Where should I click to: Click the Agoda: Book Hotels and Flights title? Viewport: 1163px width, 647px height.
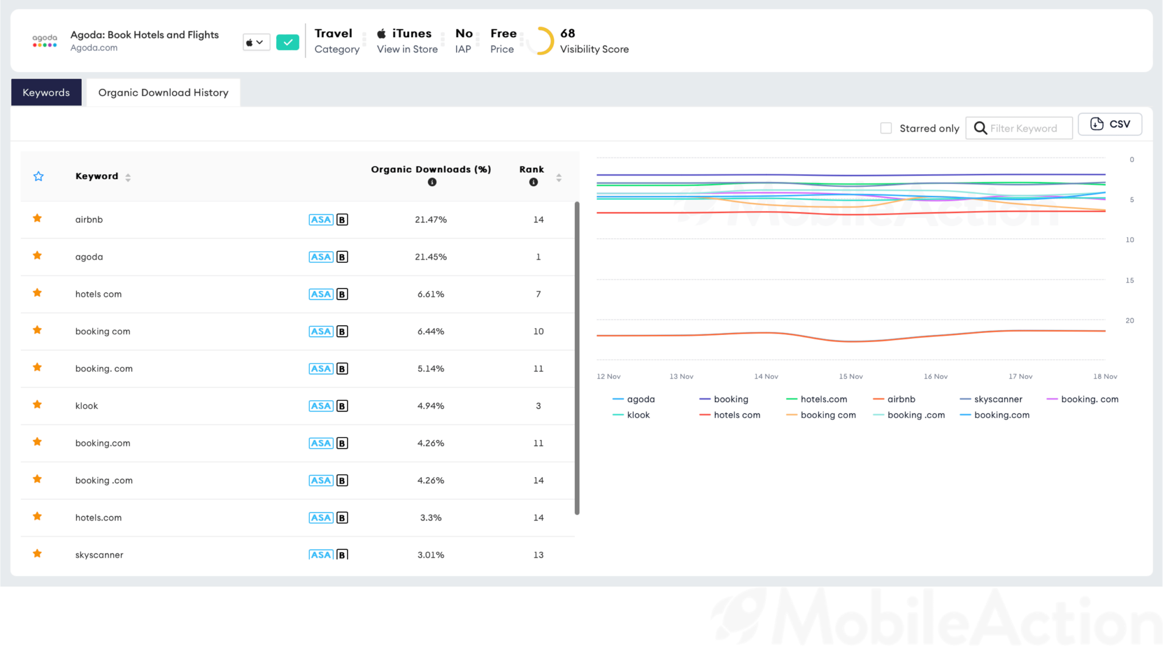[x=144, y=35]
